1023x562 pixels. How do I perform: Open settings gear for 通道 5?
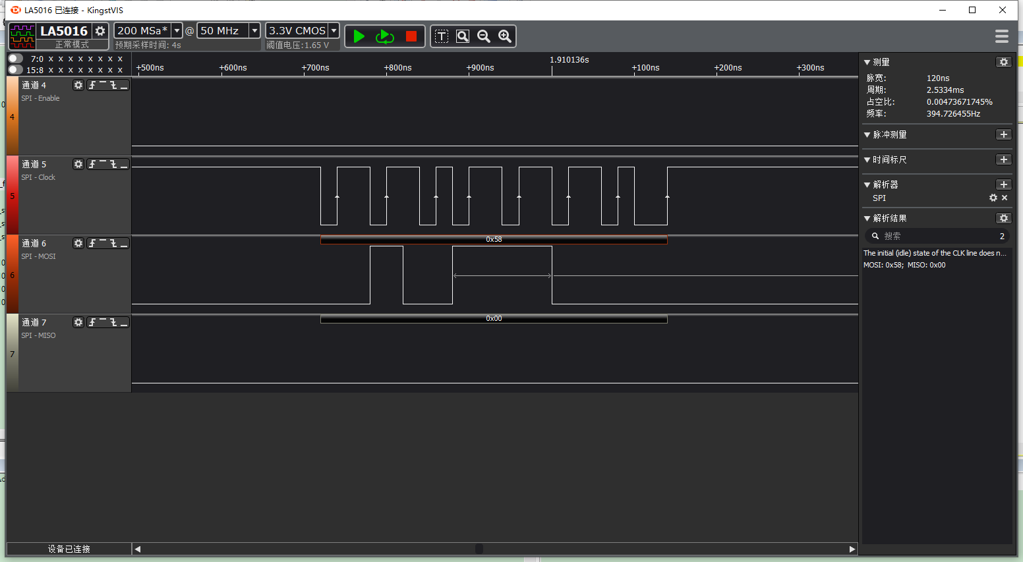click(x=78, y=163)
